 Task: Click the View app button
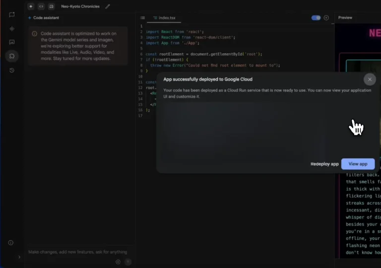click(x=358, y=164)
